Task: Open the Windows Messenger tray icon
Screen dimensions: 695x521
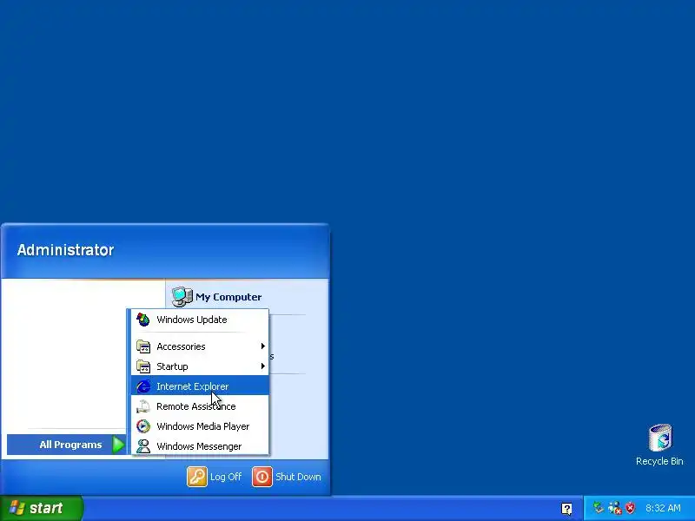Action: [x=614, y=508]
